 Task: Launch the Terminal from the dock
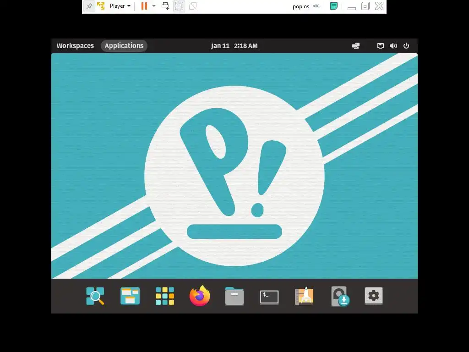coord(269,297)
